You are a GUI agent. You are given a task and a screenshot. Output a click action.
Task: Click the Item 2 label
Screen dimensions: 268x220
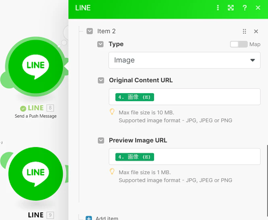click(x=106, y=31)
